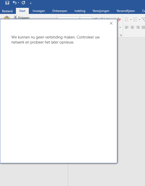Align text left in paragraph group
The height and width of the screenshot is (186, 145).
pos(127,27)
